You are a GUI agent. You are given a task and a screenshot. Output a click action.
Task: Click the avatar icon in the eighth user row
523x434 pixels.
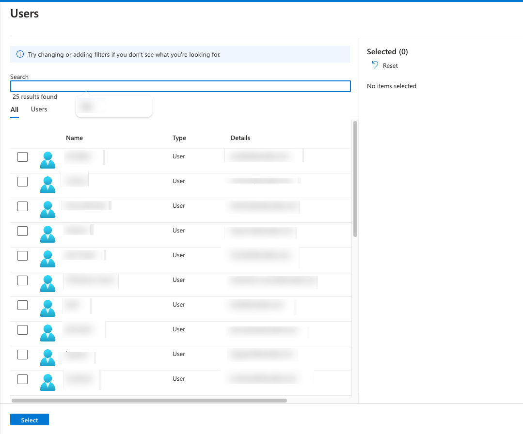[x=48, y=332]
